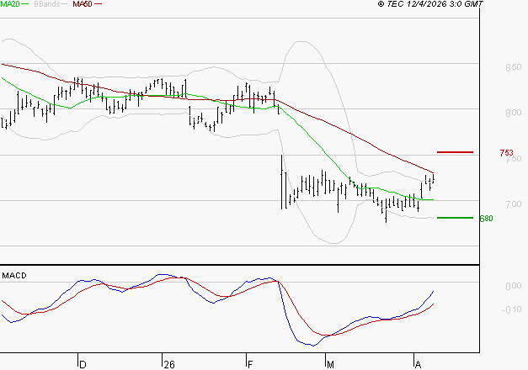The width and height of the screenshot is (528, 370).
Task: Click the red resistance line at 753
Action: pyautogui.click(x=455, y=152)
